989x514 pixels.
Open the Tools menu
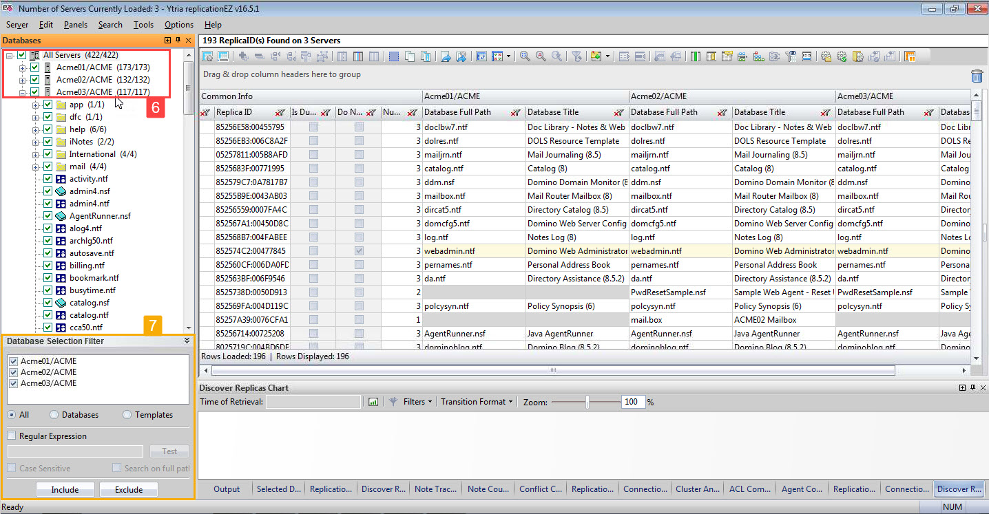pos(143,24)
